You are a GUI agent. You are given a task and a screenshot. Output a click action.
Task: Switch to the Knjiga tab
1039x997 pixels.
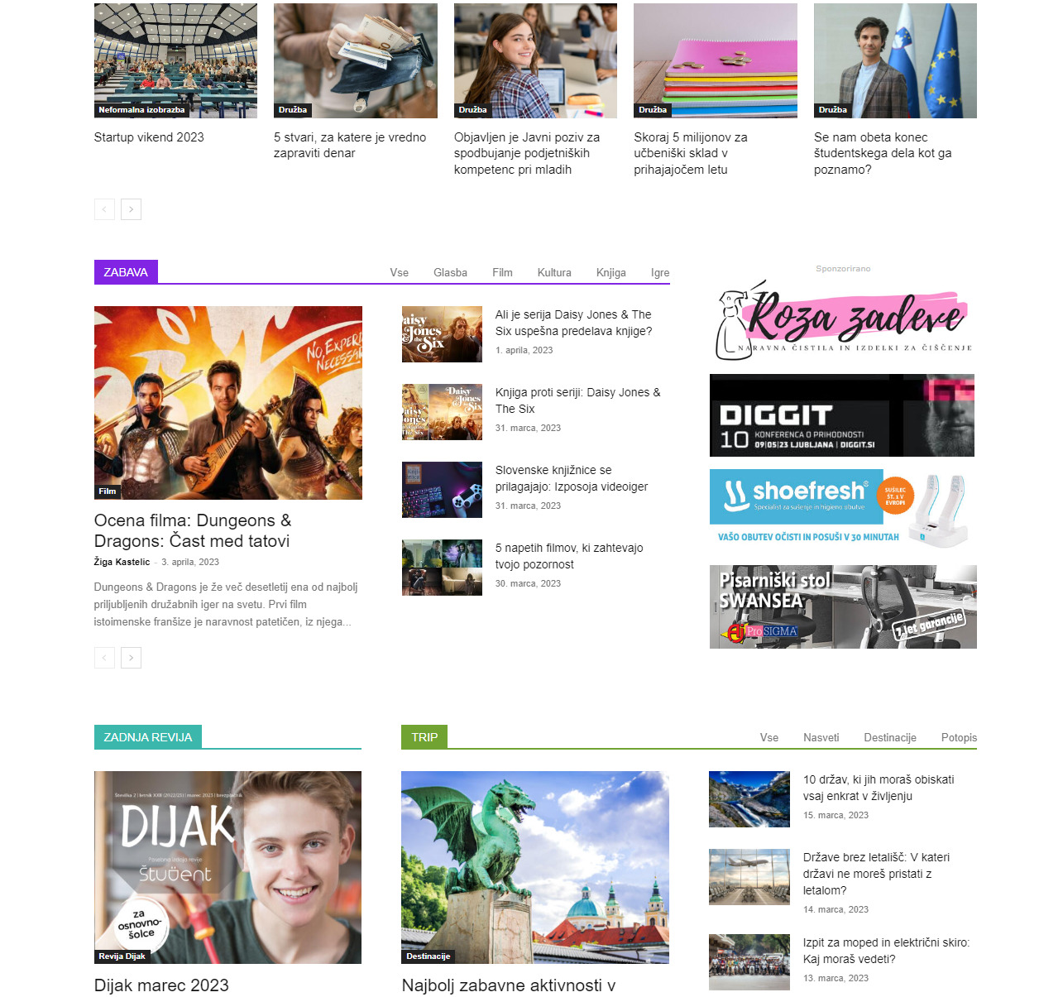click(x=610, y=272)
